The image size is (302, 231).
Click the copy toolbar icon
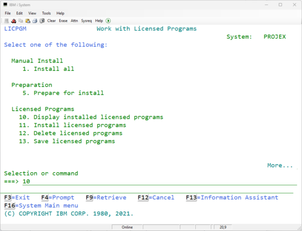click(x=21, y=21)
